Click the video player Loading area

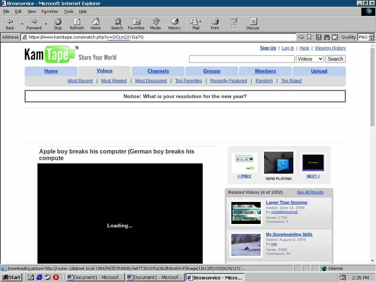tap(120, 213)
